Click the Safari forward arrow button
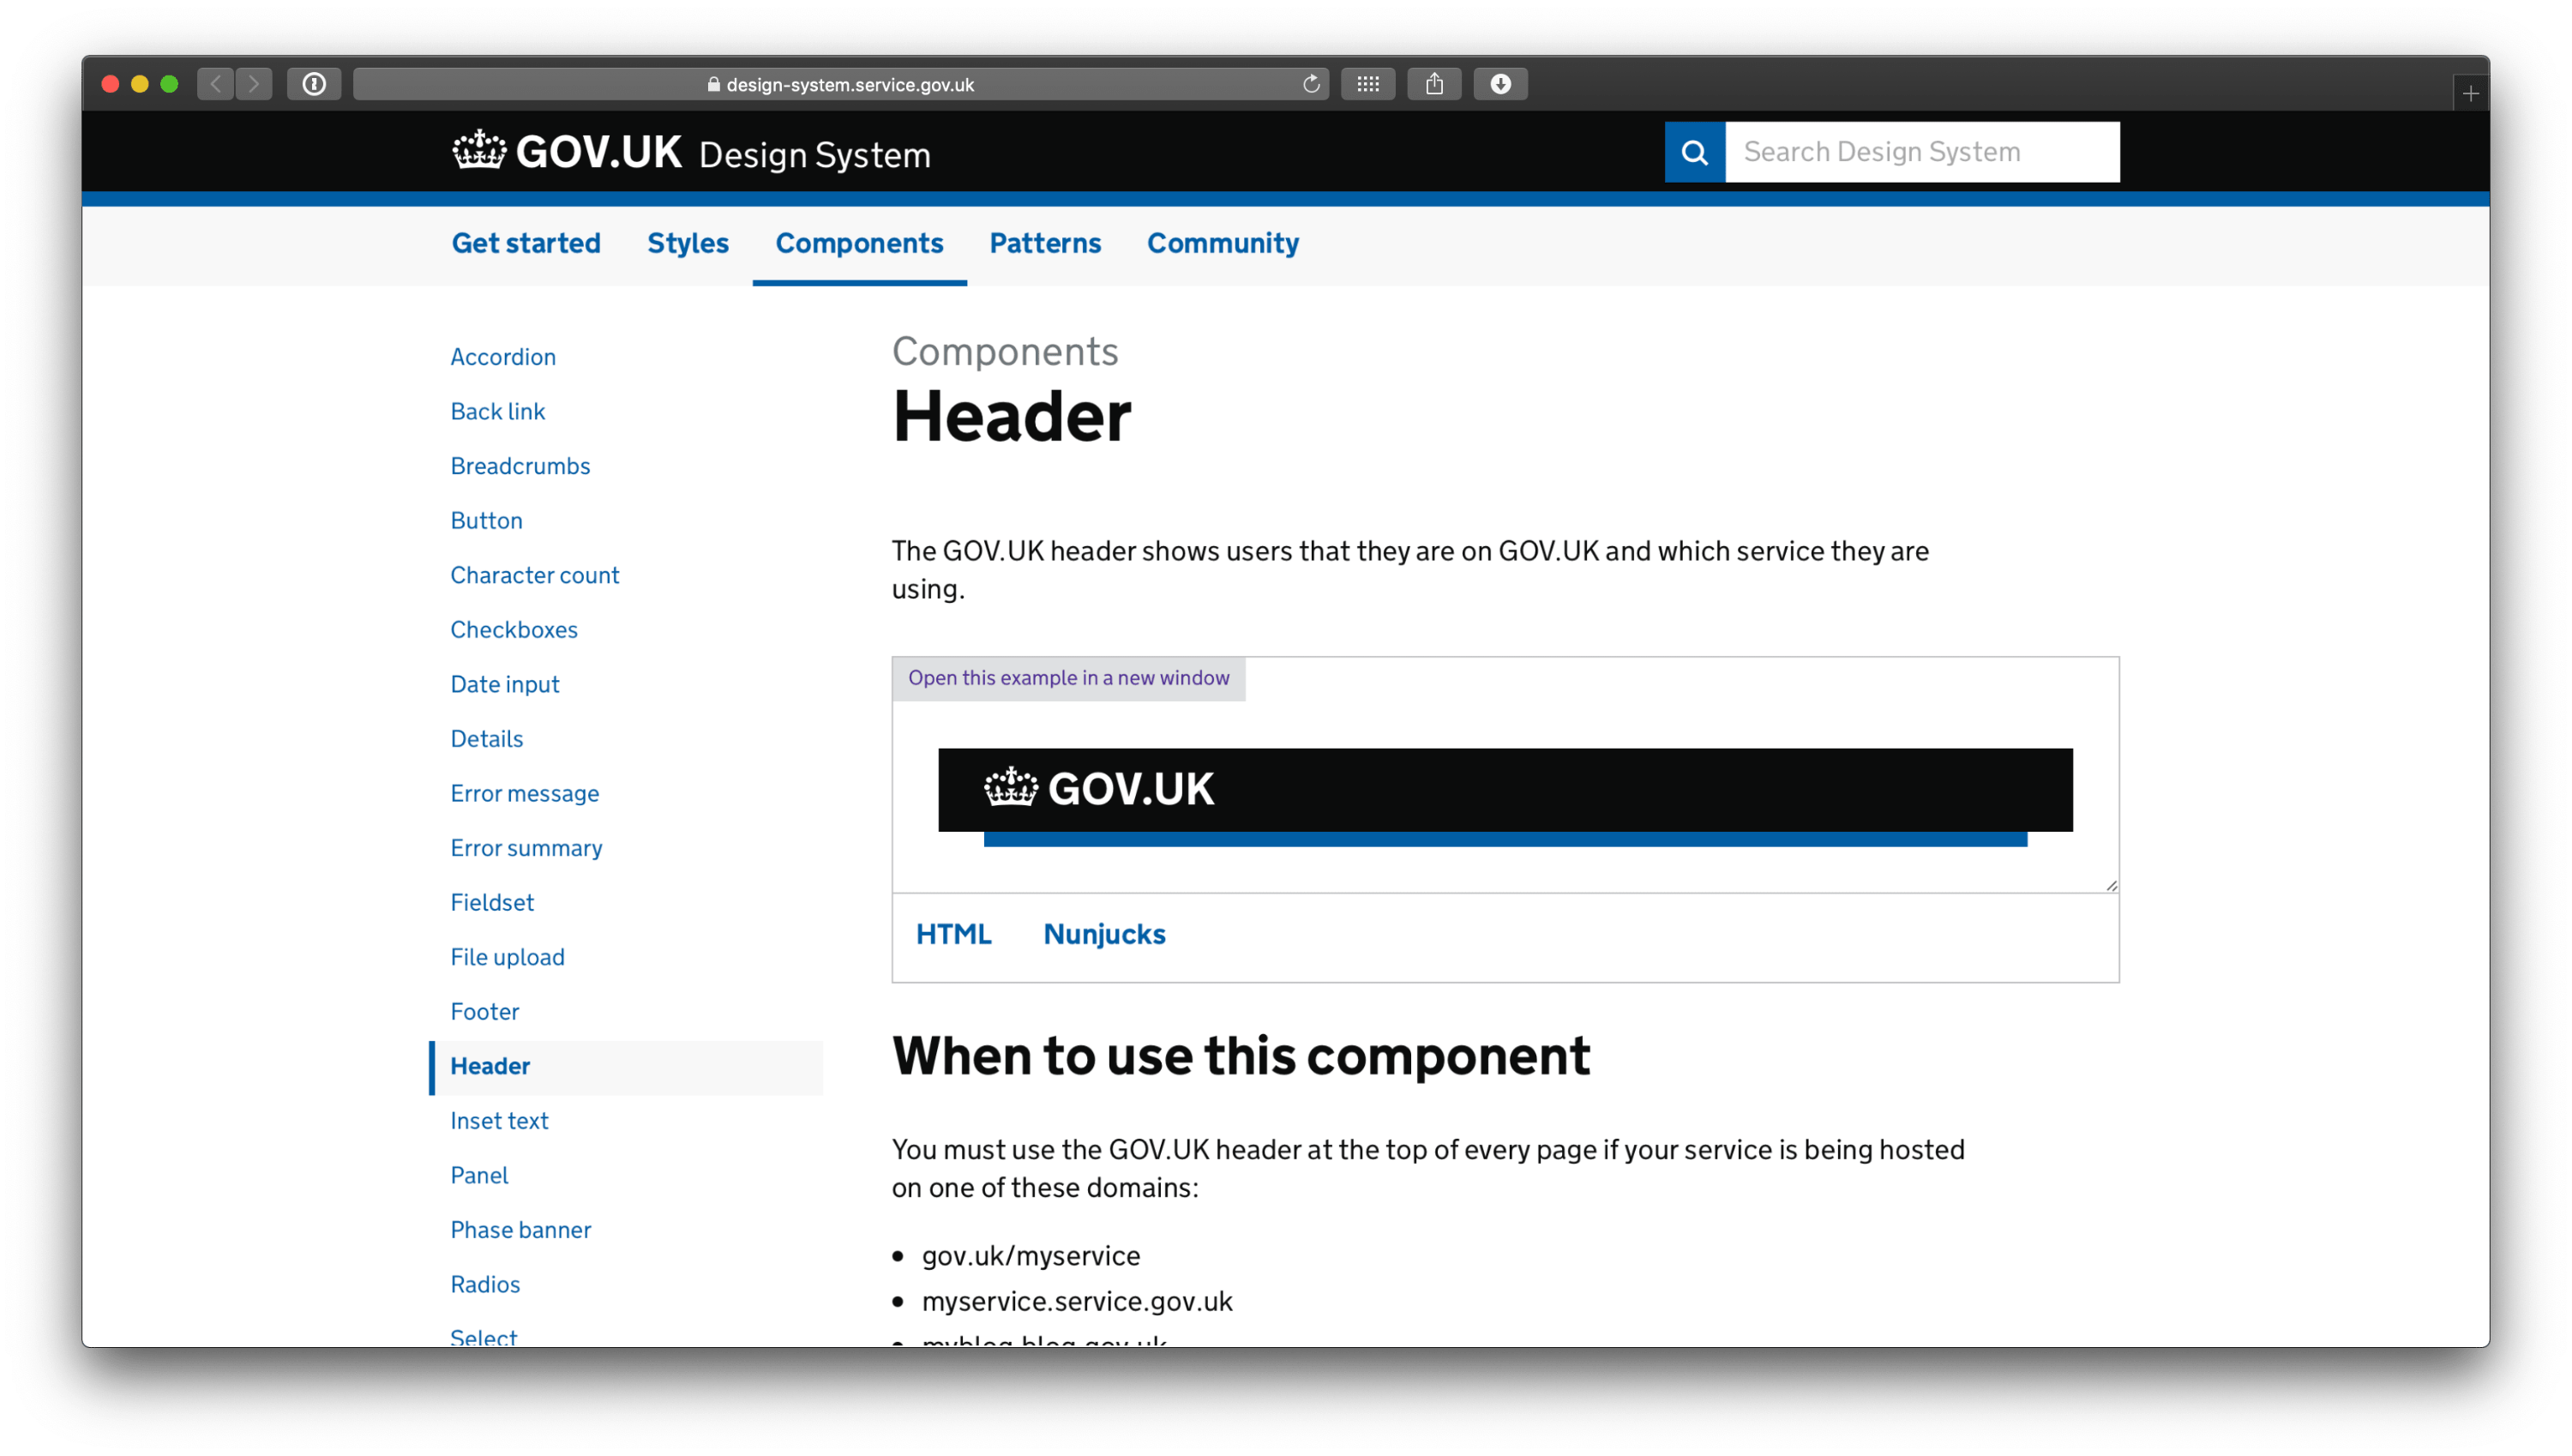The image size is (2572, 1456). [x=254, y=84]
